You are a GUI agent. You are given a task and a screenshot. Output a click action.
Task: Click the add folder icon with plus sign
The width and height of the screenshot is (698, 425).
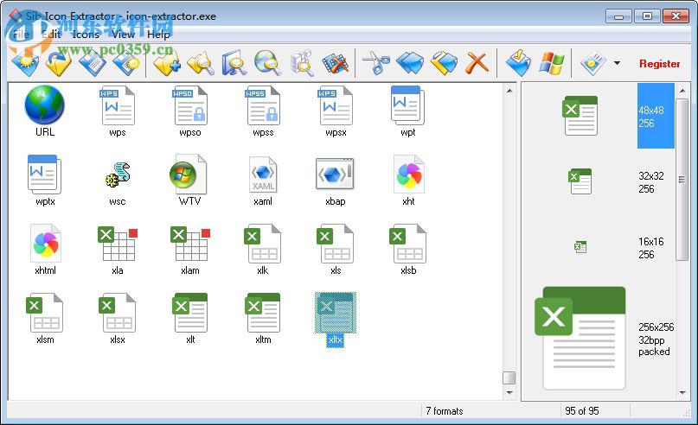(166, 63)
